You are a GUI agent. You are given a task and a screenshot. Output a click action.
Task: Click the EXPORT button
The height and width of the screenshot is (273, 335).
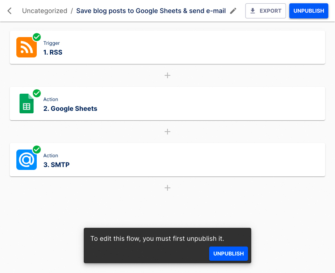coord(266,11)
